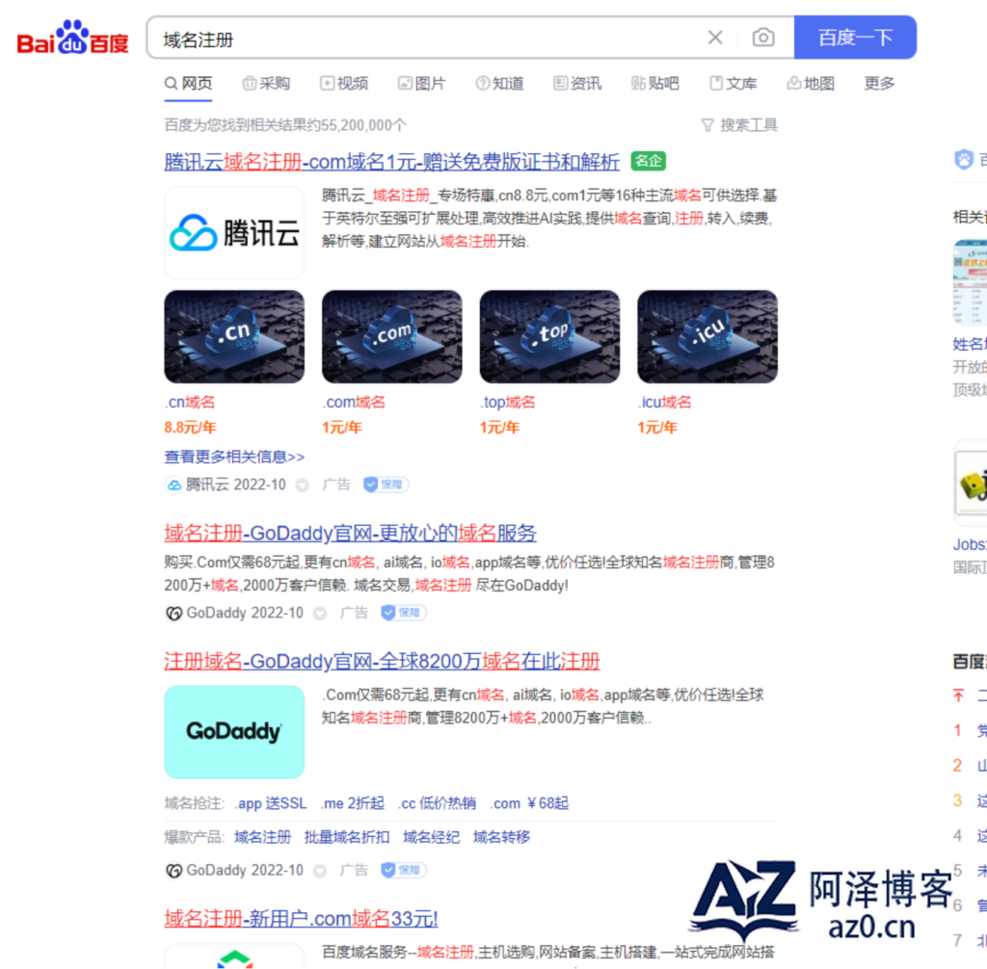The width and height of the screenshot is (987, 969).
Task: Open the .cn domain cloud image
Action: [234, 336]
